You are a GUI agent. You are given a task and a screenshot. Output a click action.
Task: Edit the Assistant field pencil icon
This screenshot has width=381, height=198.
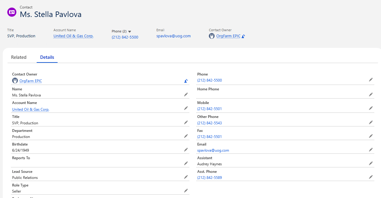pos(371,163)
